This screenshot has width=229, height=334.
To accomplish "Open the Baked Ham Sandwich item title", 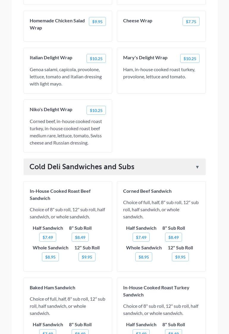I will coord(52,288).
